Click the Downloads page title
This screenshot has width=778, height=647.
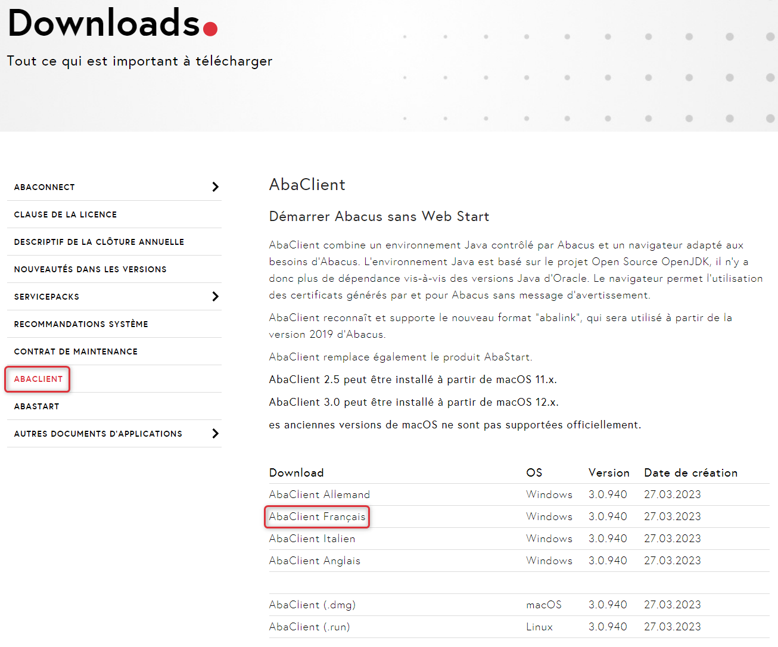click(104, 23)
